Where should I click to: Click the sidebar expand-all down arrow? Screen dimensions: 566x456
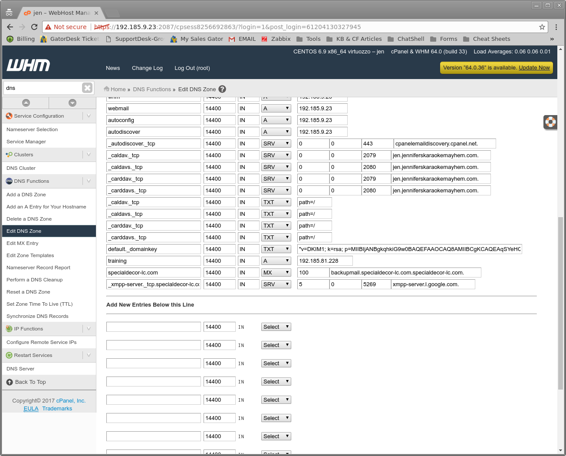(72, 103)
